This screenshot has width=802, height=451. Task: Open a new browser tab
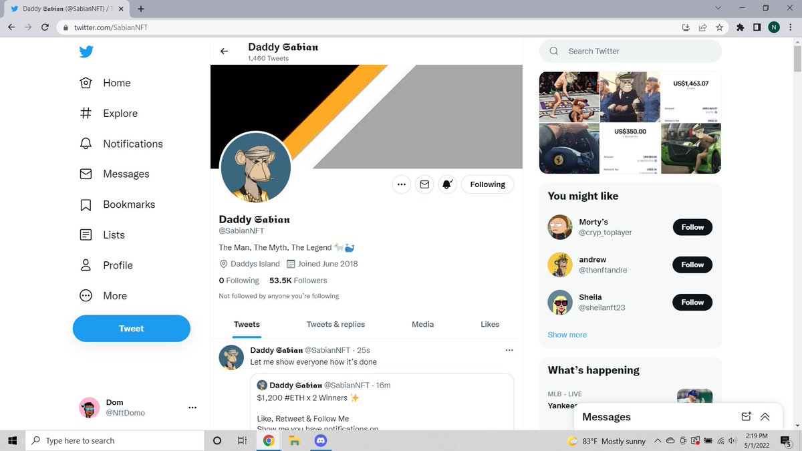point(141,9)
